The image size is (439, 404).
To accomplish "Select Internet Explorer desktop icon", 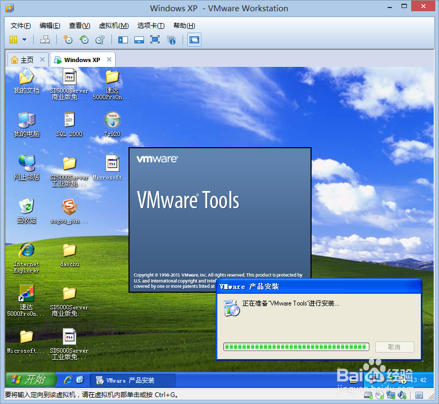I will [x=26, y=257].
